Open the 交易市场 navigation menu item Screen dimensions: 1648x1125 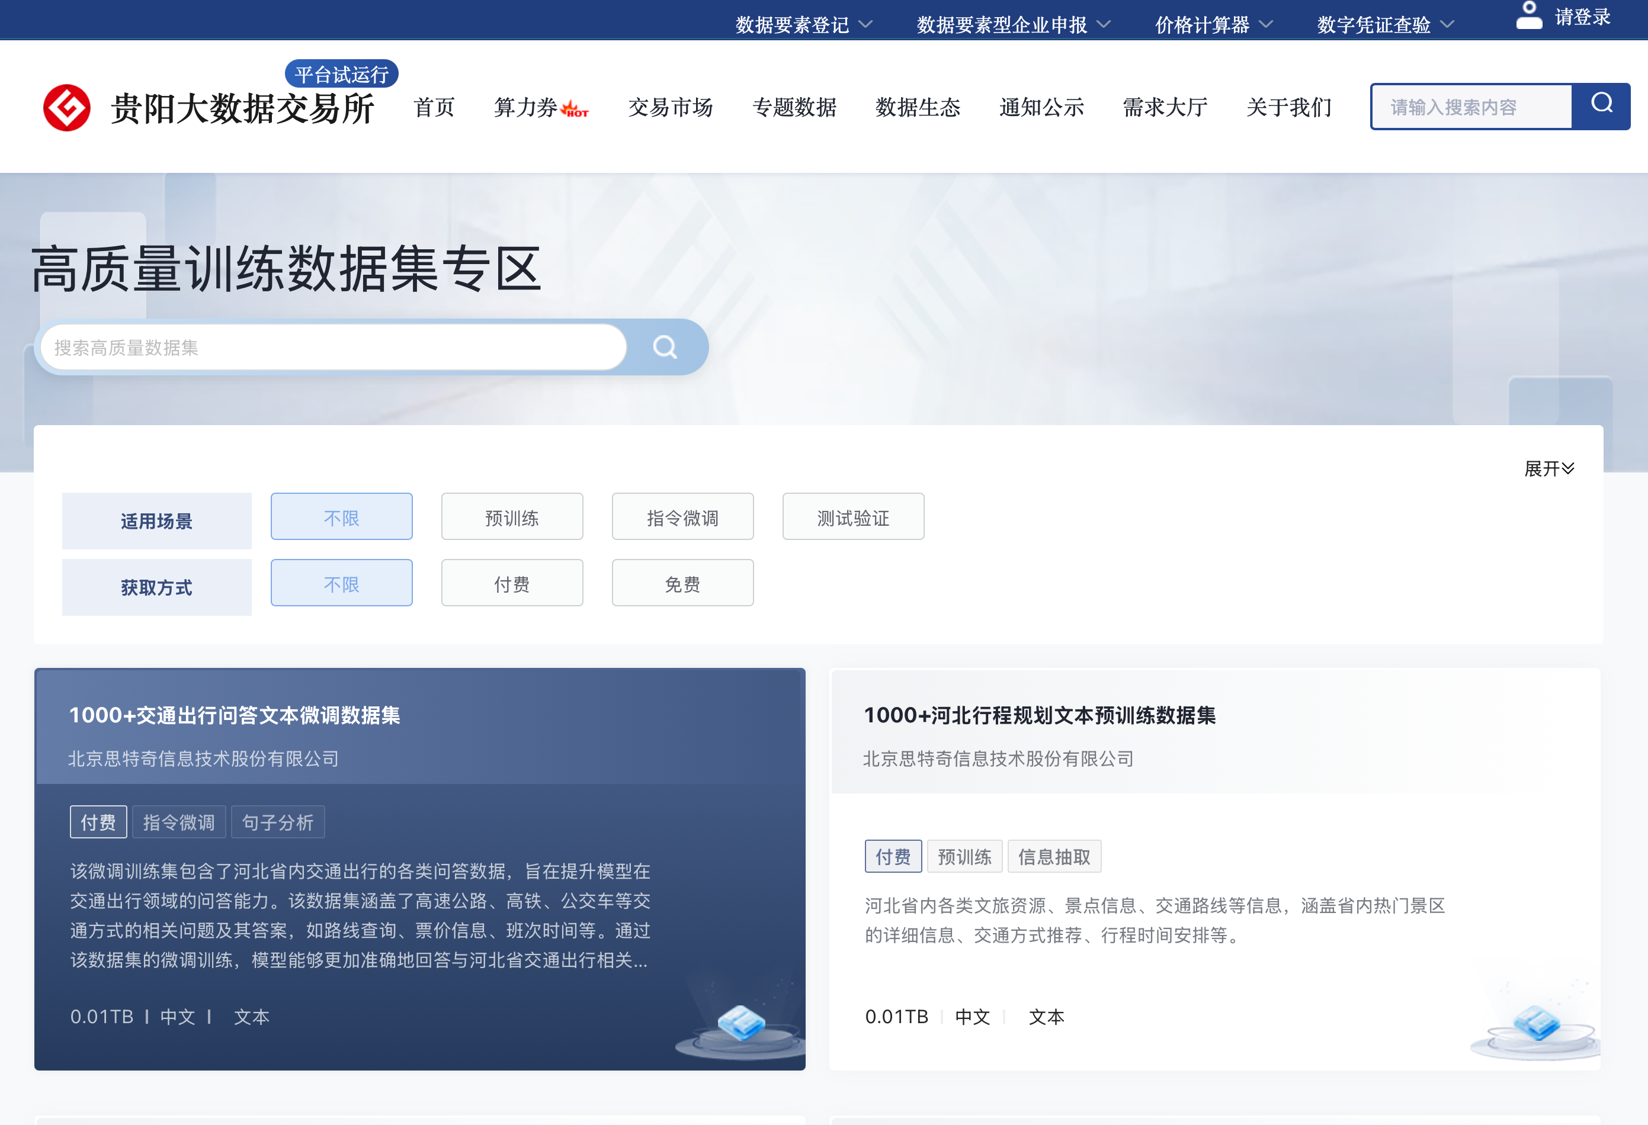[669, 107]
